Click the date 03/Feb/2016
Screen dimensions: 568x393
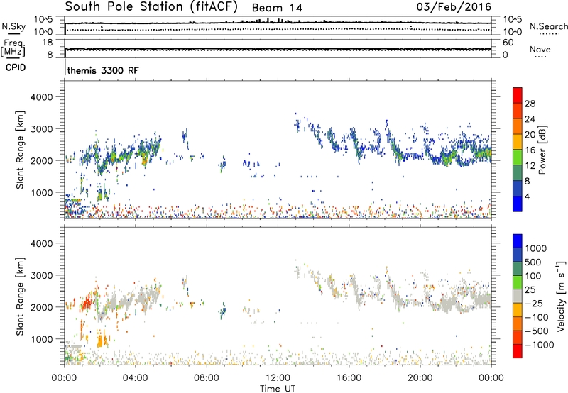[x=454, y=6]
